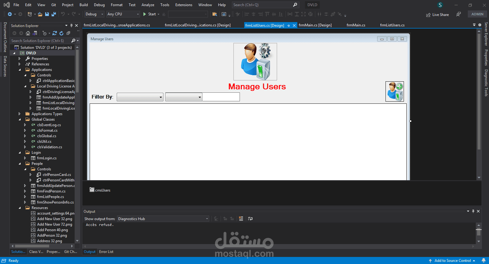Open the Live Share session button

[437, 15]
